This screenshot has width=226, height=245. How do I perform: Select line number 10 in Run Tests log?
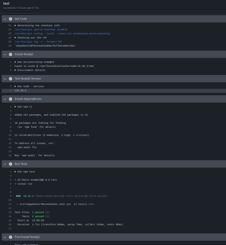point(10,200)
